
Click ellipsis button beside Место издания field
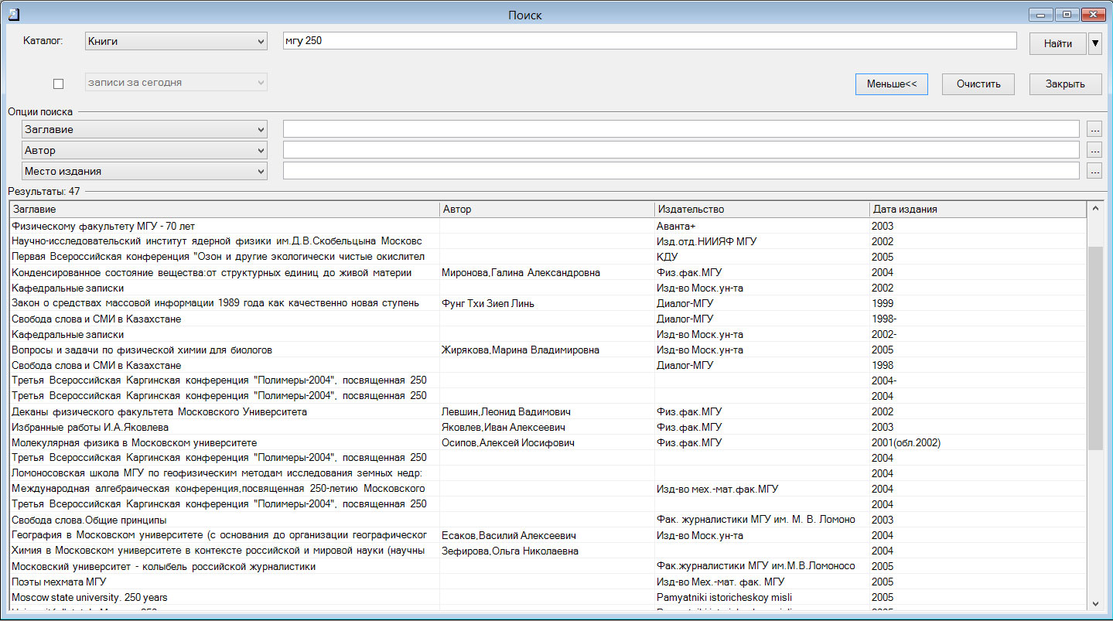1094,171
